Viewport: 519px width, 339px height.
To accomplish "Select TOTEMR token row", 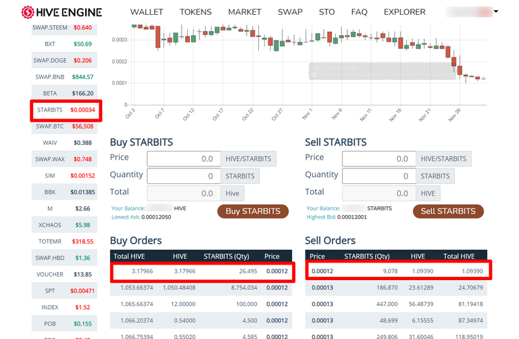I will click(64, 242).
